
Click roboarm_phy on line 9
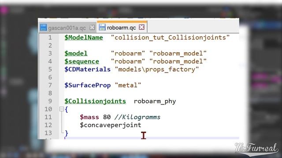pyautogui.click(x=155, y=101)
